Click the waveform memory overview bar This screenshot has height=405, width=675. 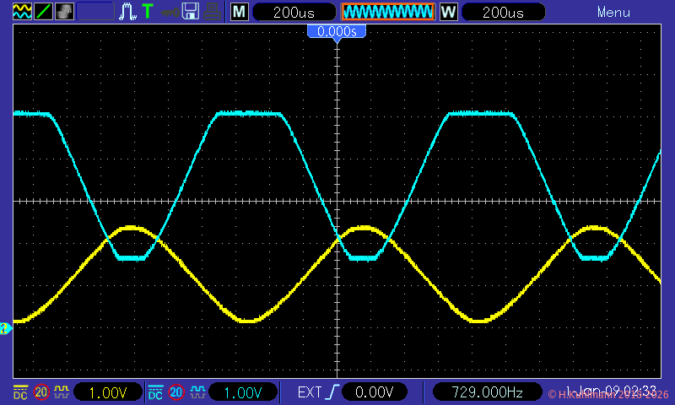(387, 12)
